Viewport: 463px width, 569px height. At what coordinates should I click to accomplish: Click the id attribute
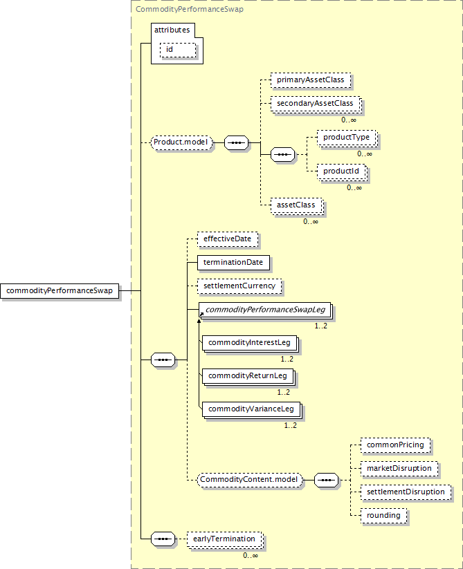pyautogui.click(x=178, y=50)
